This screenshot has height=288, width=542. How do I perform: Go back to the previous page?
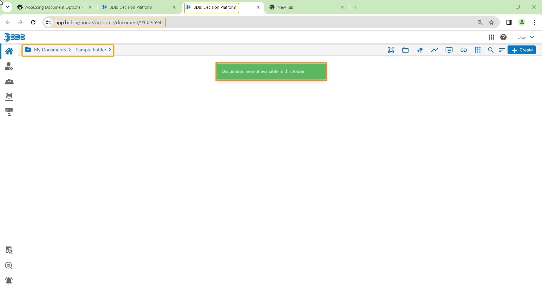(8, 23)
